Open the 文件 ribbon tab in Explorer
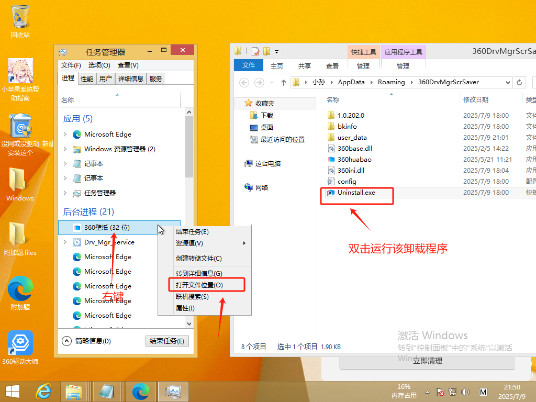This screenshot has width=536, height=402. pos(249,65)
